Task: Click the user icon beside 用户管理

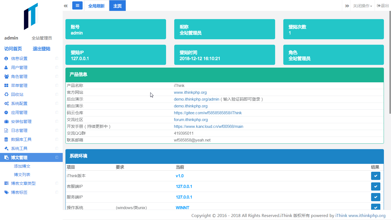Action: (6, 68)
